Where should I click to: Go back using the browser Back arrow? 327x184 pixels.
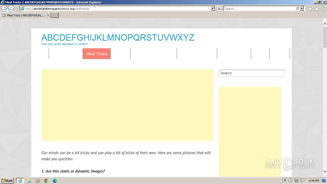click(4, 9)
